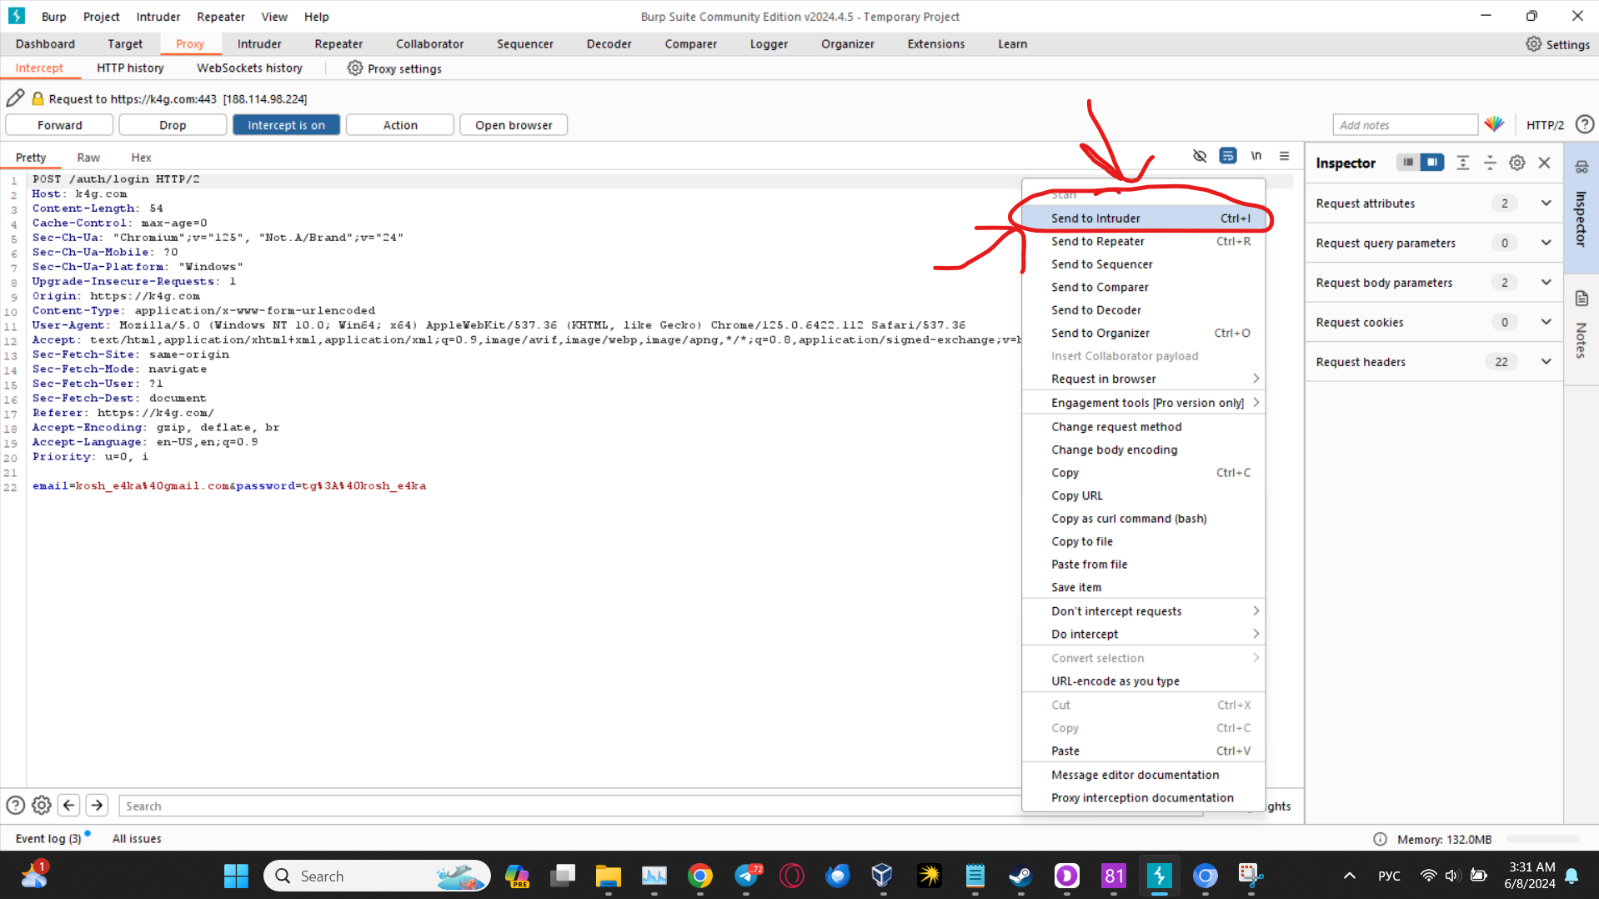
Task: Click Open browser button
Action: 514,125
